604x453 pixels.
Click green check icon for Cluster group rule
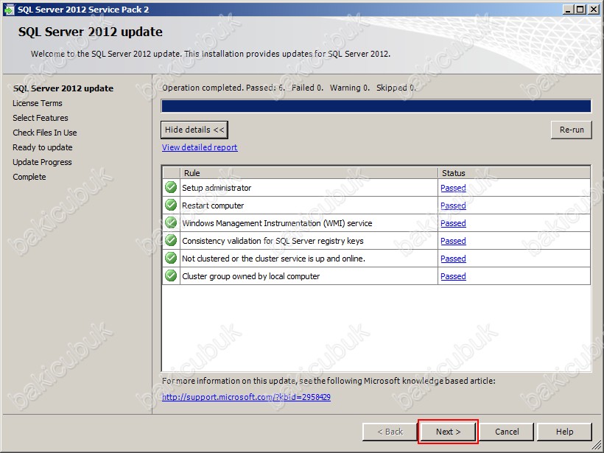(171, 275)
